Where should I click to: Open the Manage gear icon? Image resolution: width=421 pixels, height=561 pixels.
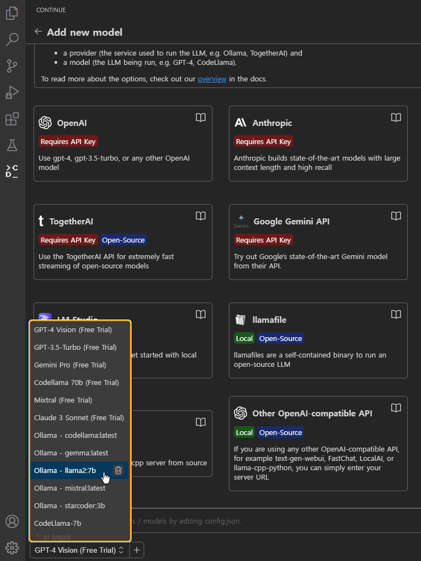coord(12,547)
